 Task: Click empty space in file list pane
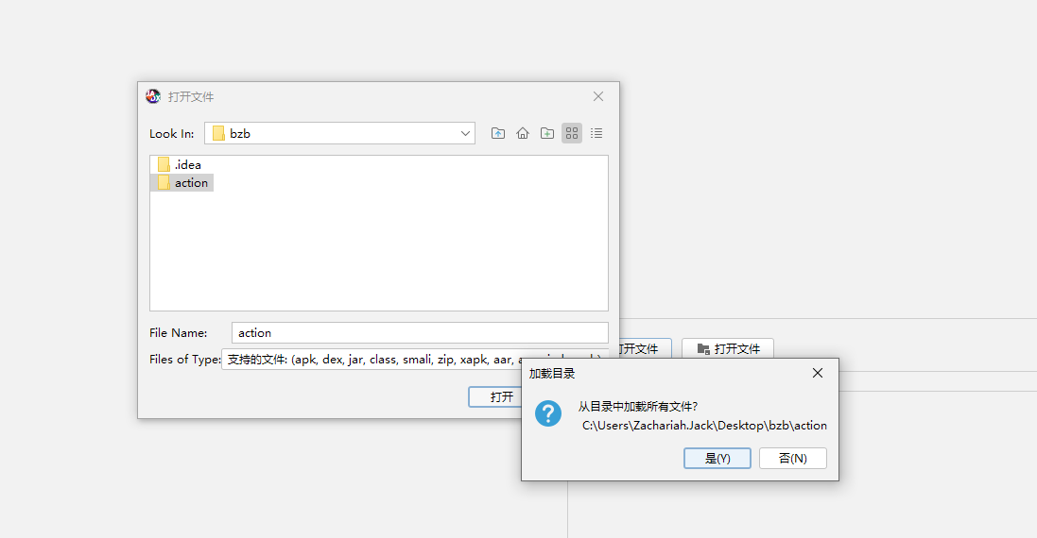(378, 255)
